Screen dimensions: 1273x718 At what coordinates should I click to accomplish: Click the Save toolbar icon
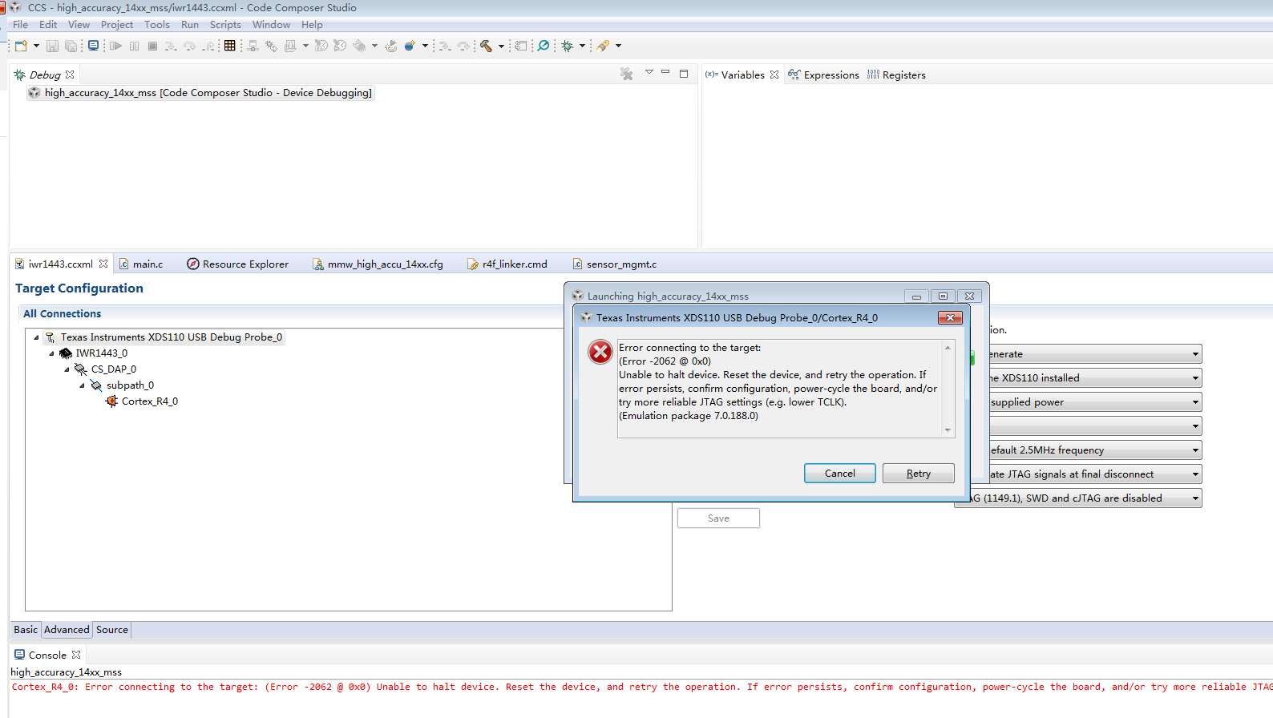click(x=52, y=46)
